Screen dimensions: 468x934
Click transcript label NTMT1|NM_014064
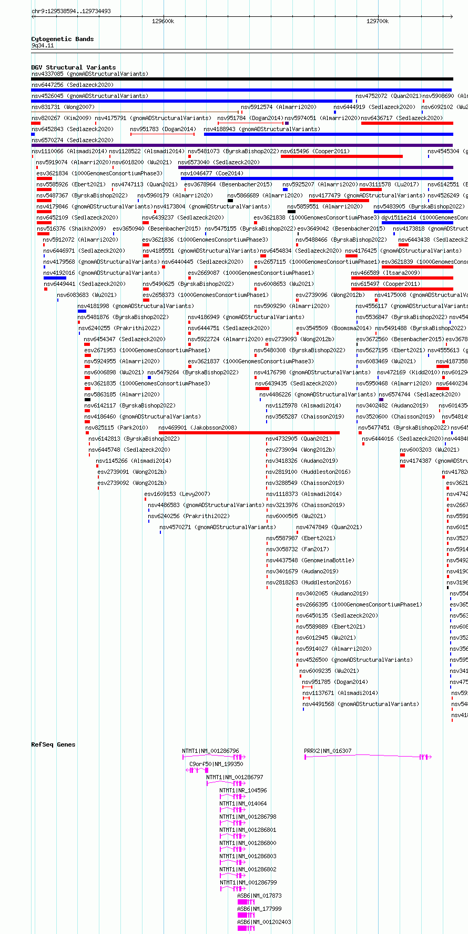click(243, 803)
